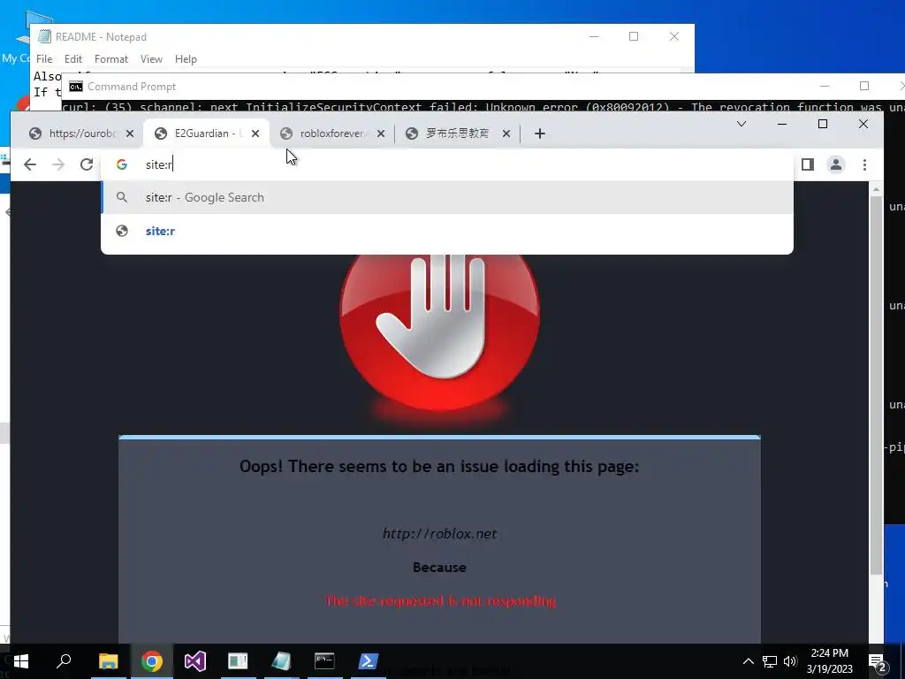Viewport: 905px width, 679px height.
Task: Close the robloxforever tab
Action: (x=381, y=134)
